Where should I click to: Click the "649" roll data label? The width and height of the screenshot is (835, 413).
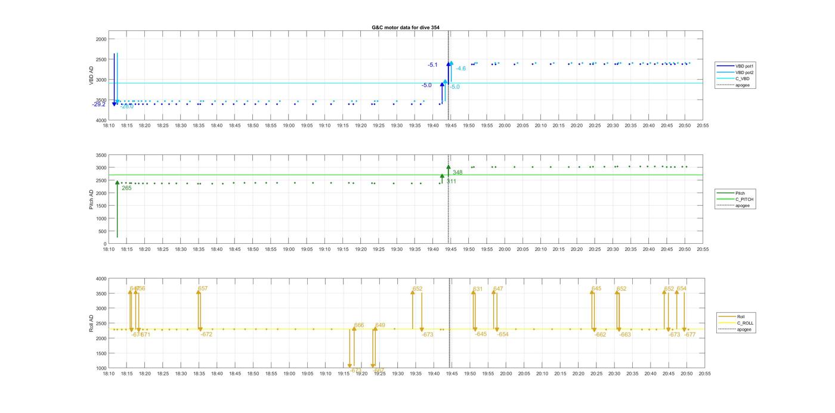380,325
